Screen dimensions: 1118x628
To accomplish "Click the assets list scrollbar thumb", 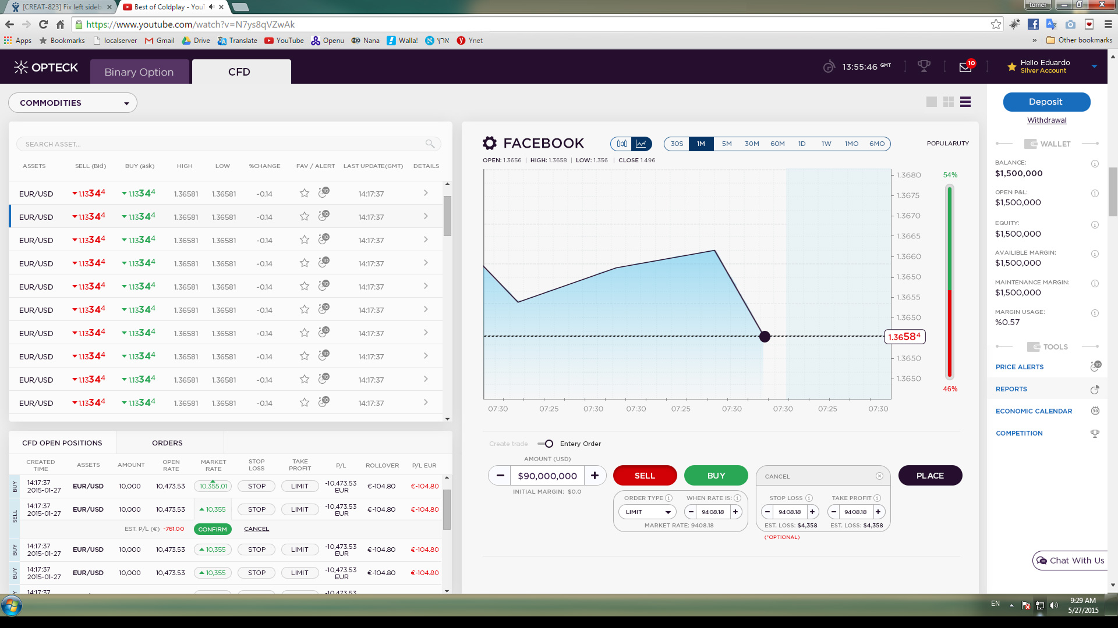I will (x=447, y=215).
